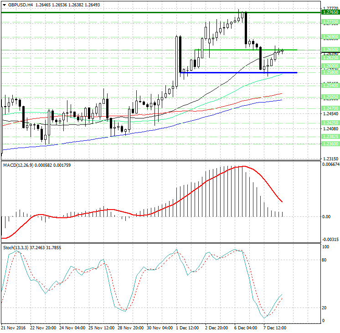Click the 1.25800 price level label
The width and height of the screenshot is (340, 333).
(x=330, y=72)
